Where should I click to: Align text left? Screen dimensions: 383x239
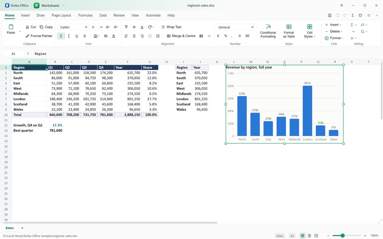[x=126, y=36]
